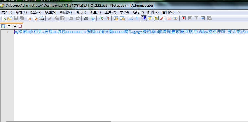
Task: Click the Open file folder icon
Action: 10,18
